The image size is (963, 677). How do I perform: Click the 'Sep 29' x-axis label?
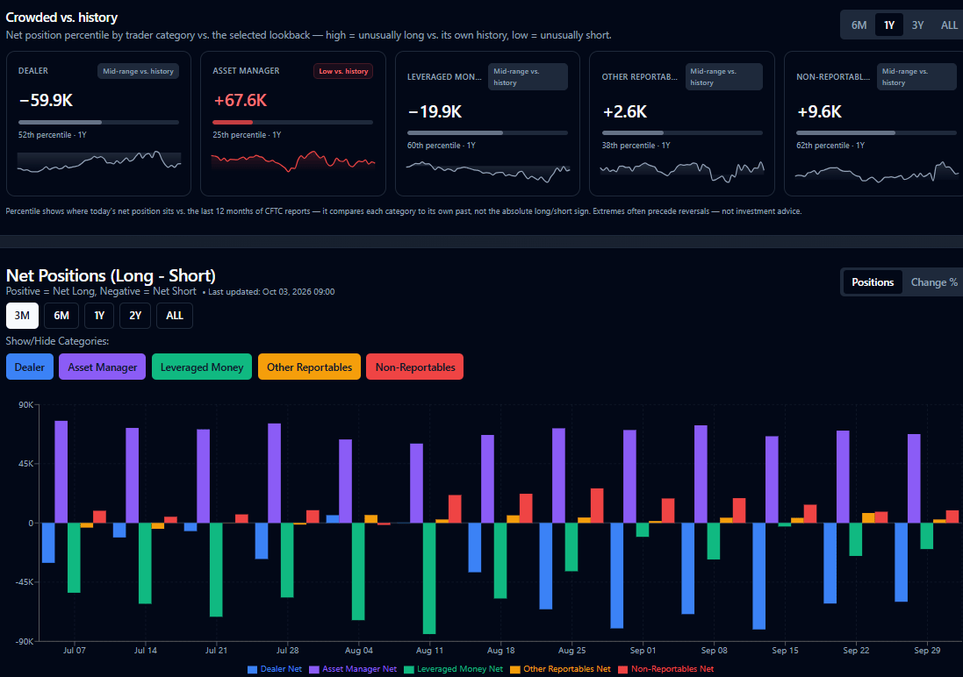pos(927,651)
